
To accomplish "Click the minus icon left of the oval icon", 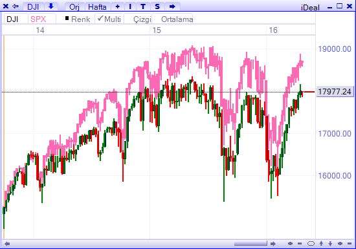I will click(300, 244).
